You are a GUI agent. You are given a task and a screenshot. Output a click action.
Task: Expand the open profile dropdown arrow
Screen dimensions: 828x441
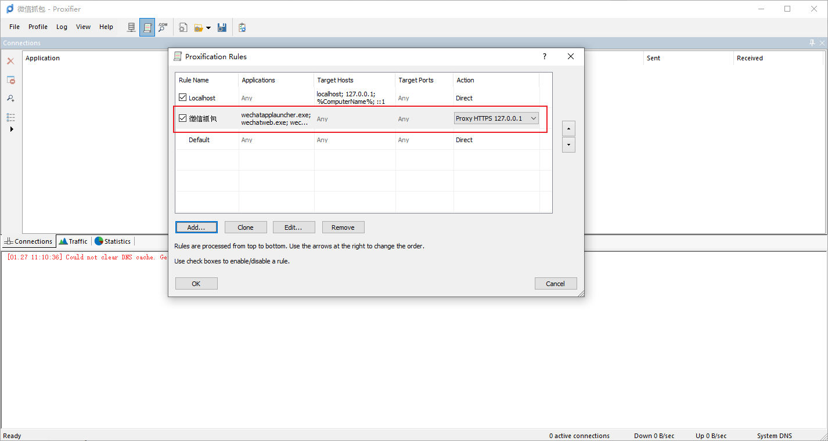click(x=208, y=28)
